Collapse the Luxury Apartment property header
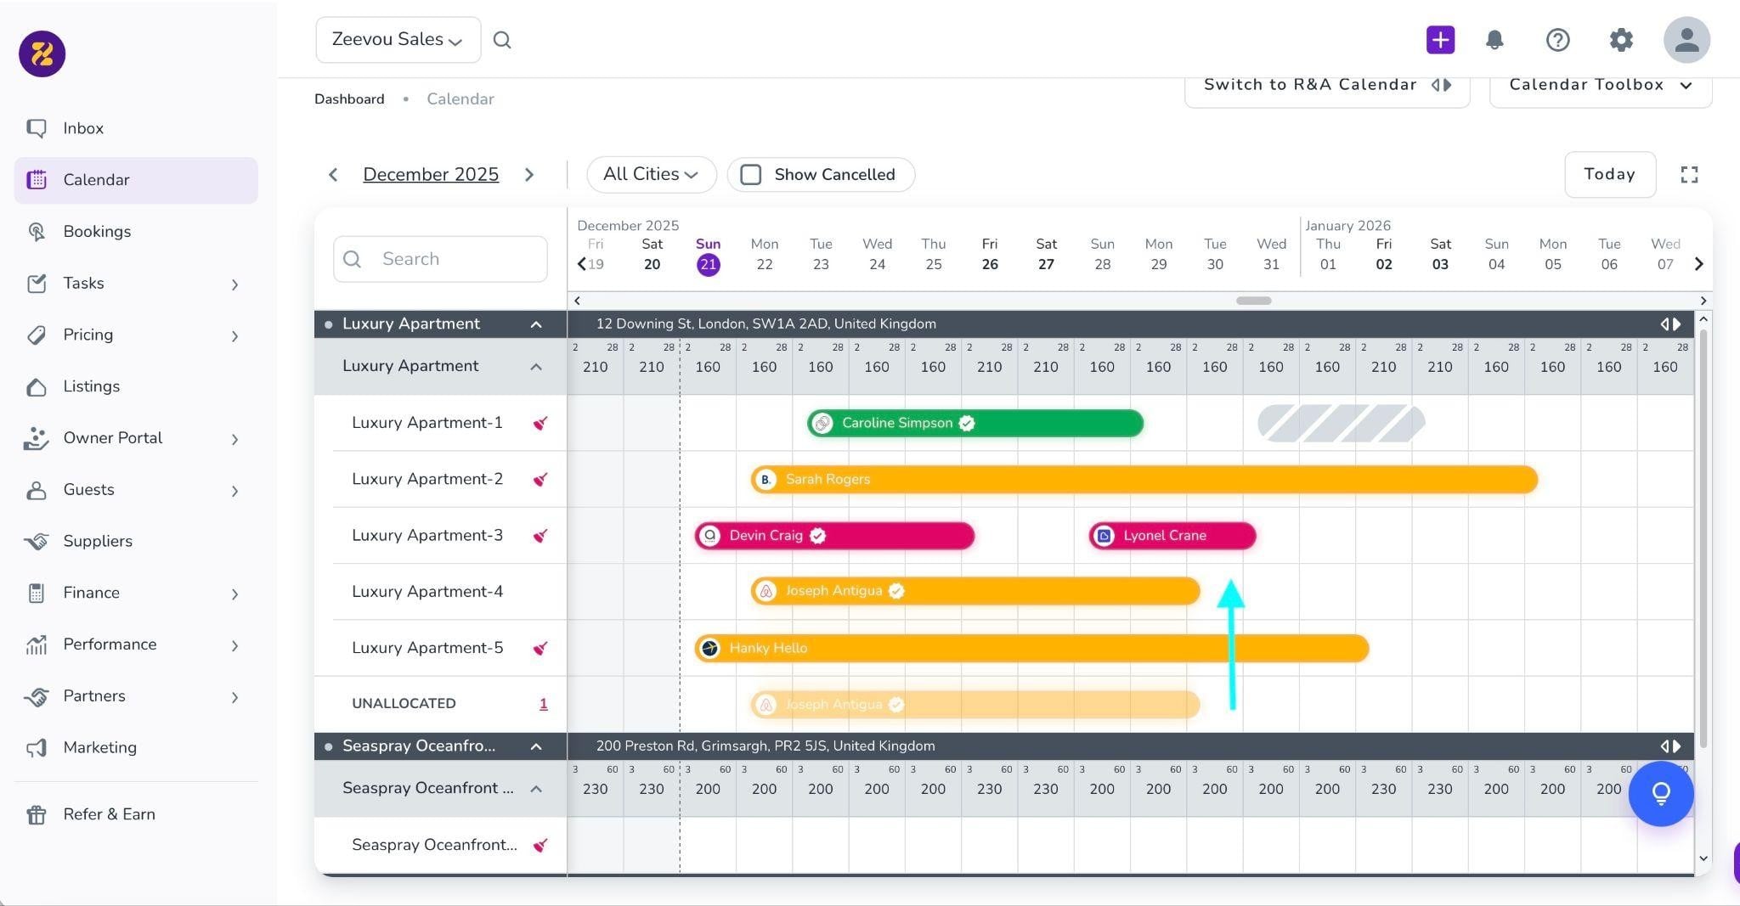Screen dimensions: 1740x906 536,324
